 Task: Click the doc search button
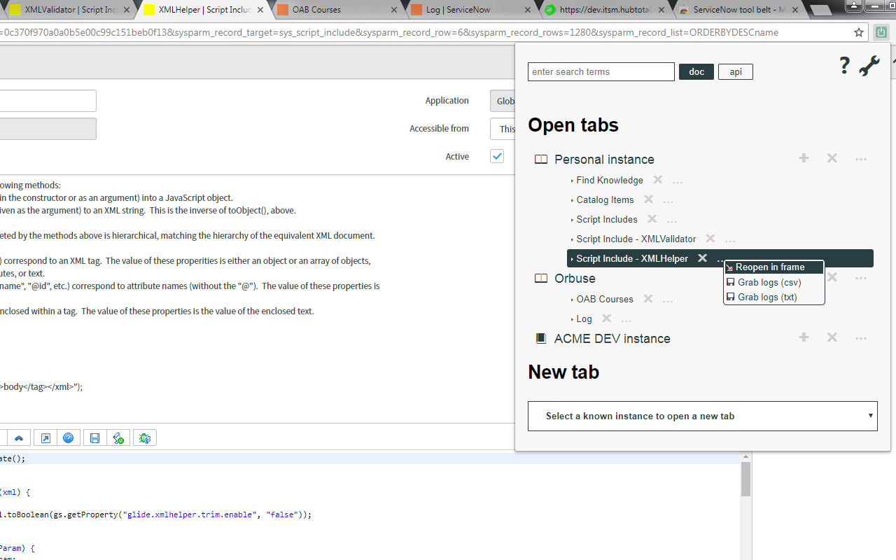[696, 71]
